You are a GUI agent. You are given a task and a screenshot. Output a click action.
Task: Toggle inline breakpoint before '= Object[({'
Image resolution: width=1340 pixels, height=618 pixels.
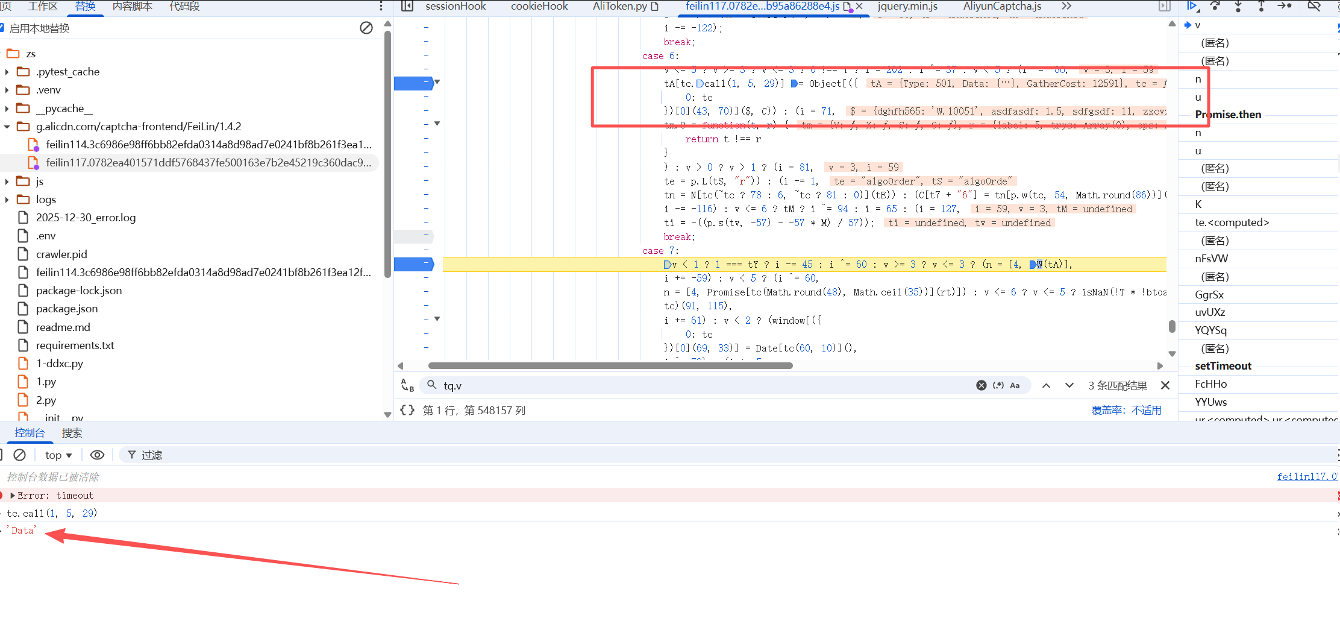(794, 83)
